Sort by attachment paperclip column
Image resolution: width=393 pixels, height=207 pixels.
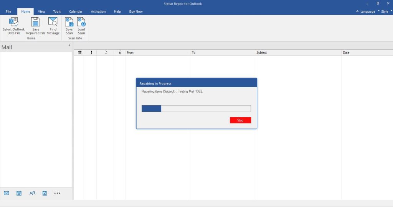120,52
